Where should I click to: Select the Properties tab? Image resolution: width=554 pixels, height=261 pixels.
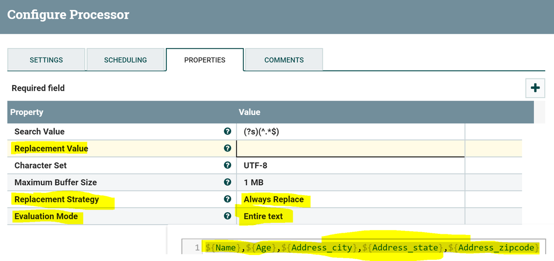(205, 60)
